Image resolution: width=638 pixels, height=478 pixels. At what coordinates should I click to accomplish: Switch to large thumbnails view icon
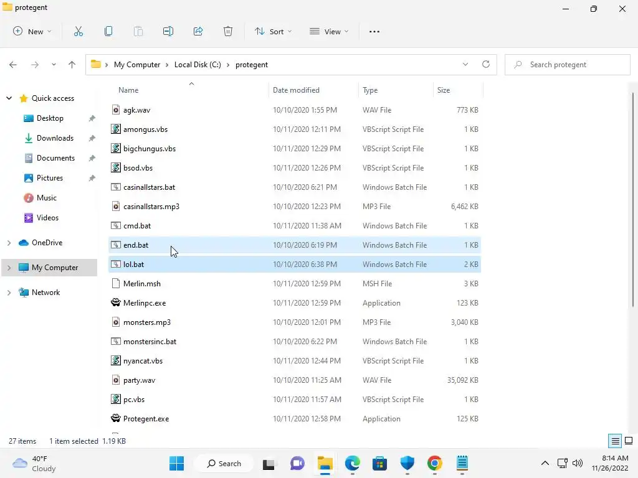[x=629, y=441]
